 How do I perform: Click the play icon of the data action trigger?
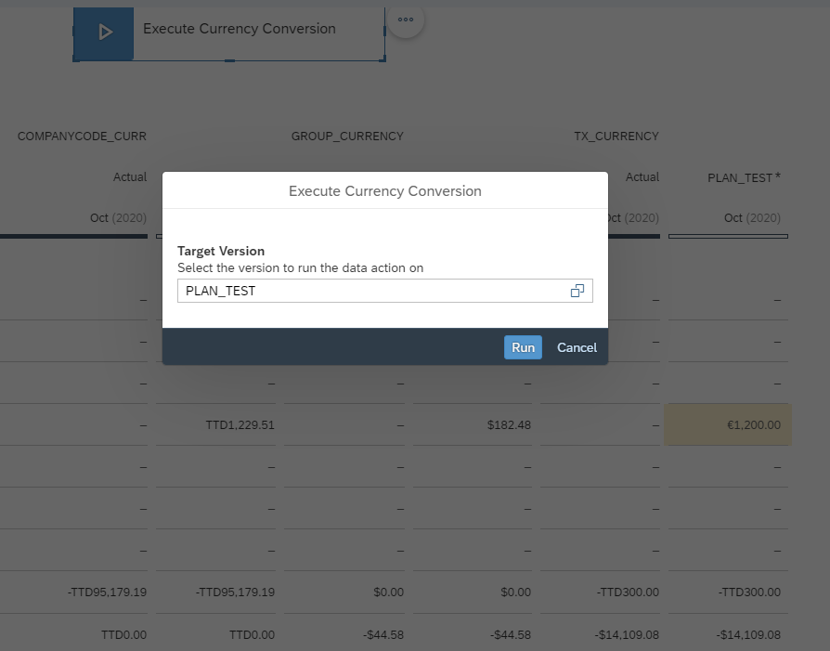[104, 33]
